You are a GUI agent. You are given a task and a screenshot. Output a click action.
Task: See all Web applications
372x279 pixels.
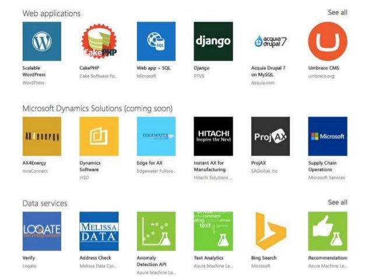(x=338, y=12)
